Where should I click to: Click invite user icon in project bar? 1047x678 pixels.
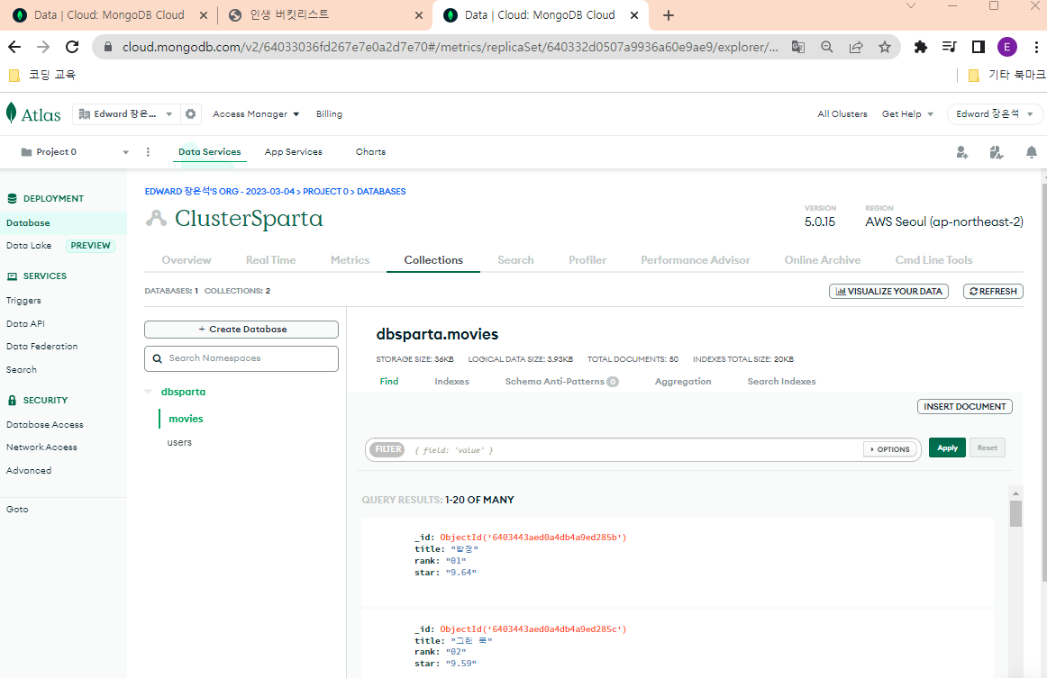coord(961,152)
